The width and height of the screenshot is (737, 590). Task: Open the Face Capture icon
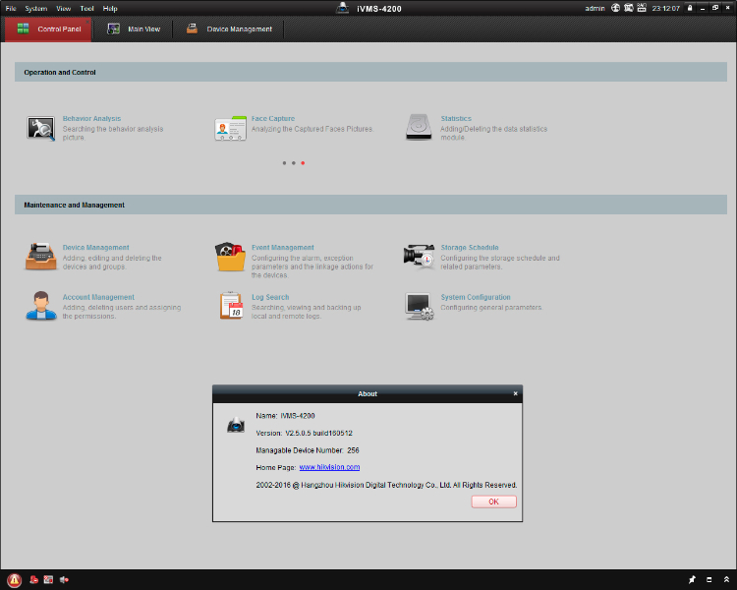pos(230,129)
